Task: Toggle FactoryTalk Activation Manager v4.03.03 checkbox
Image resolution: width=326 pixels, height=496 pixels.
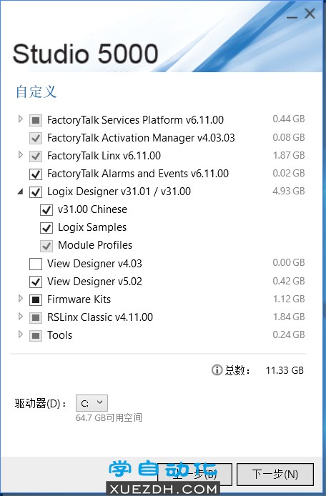Action: point(36,138)
